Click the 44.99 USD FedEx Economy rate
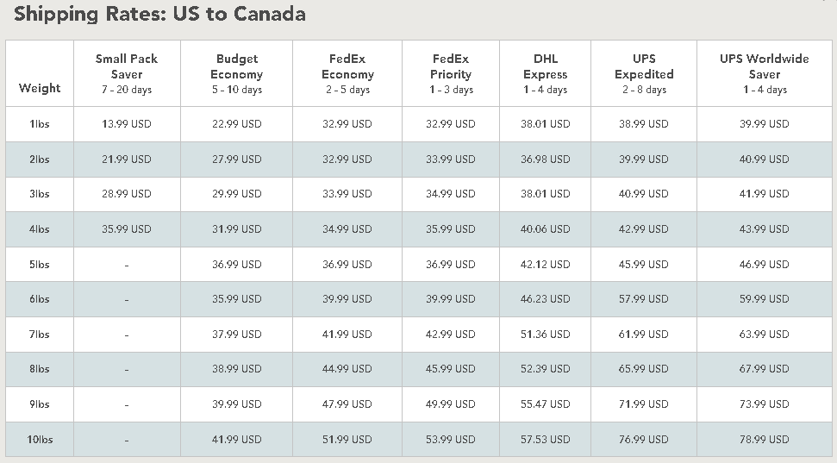 (347, 369)
